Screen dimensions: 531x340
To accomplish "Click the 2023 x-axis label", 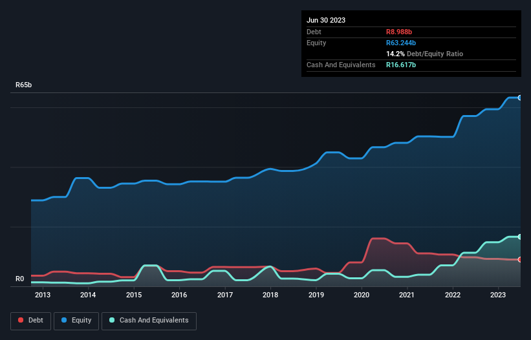I will (x=498, y=295).
